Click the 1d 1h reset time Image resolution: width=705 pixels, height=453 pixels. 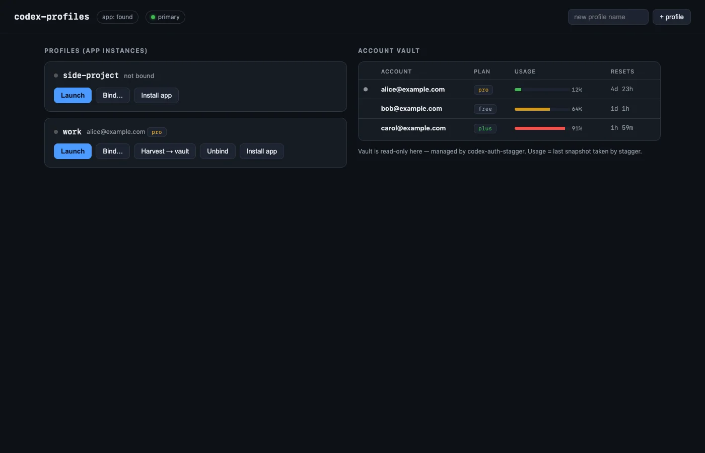pos(620,109)
